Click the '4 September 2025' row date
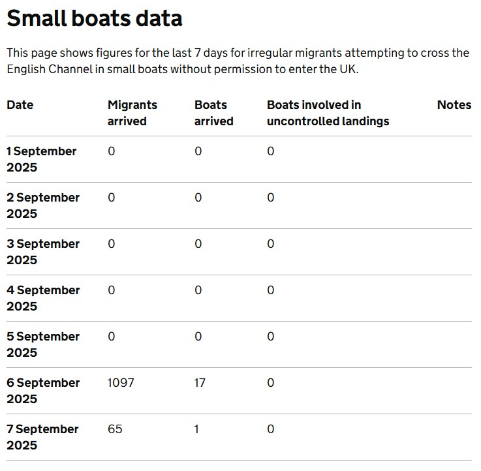The width and height of the screenshot is (481, 471). (43, 298)
